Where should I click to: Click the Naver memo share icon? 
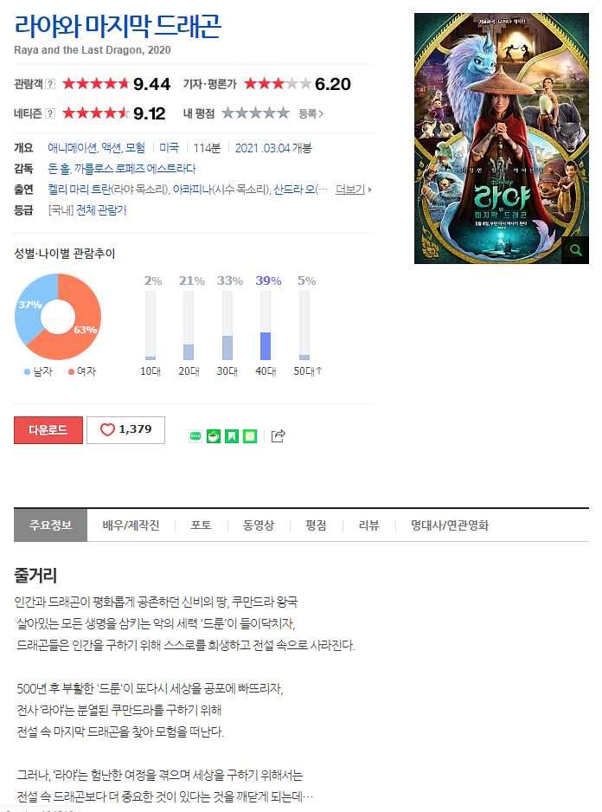click(x=249, y=436)
